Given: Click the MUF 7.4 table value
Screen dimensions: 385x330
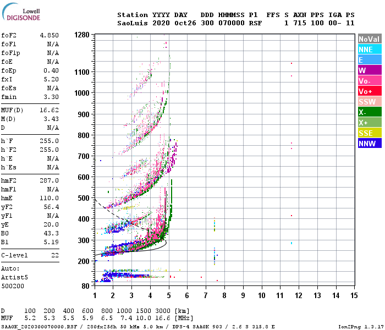Looking at the screenshot, I should [126, 318].
